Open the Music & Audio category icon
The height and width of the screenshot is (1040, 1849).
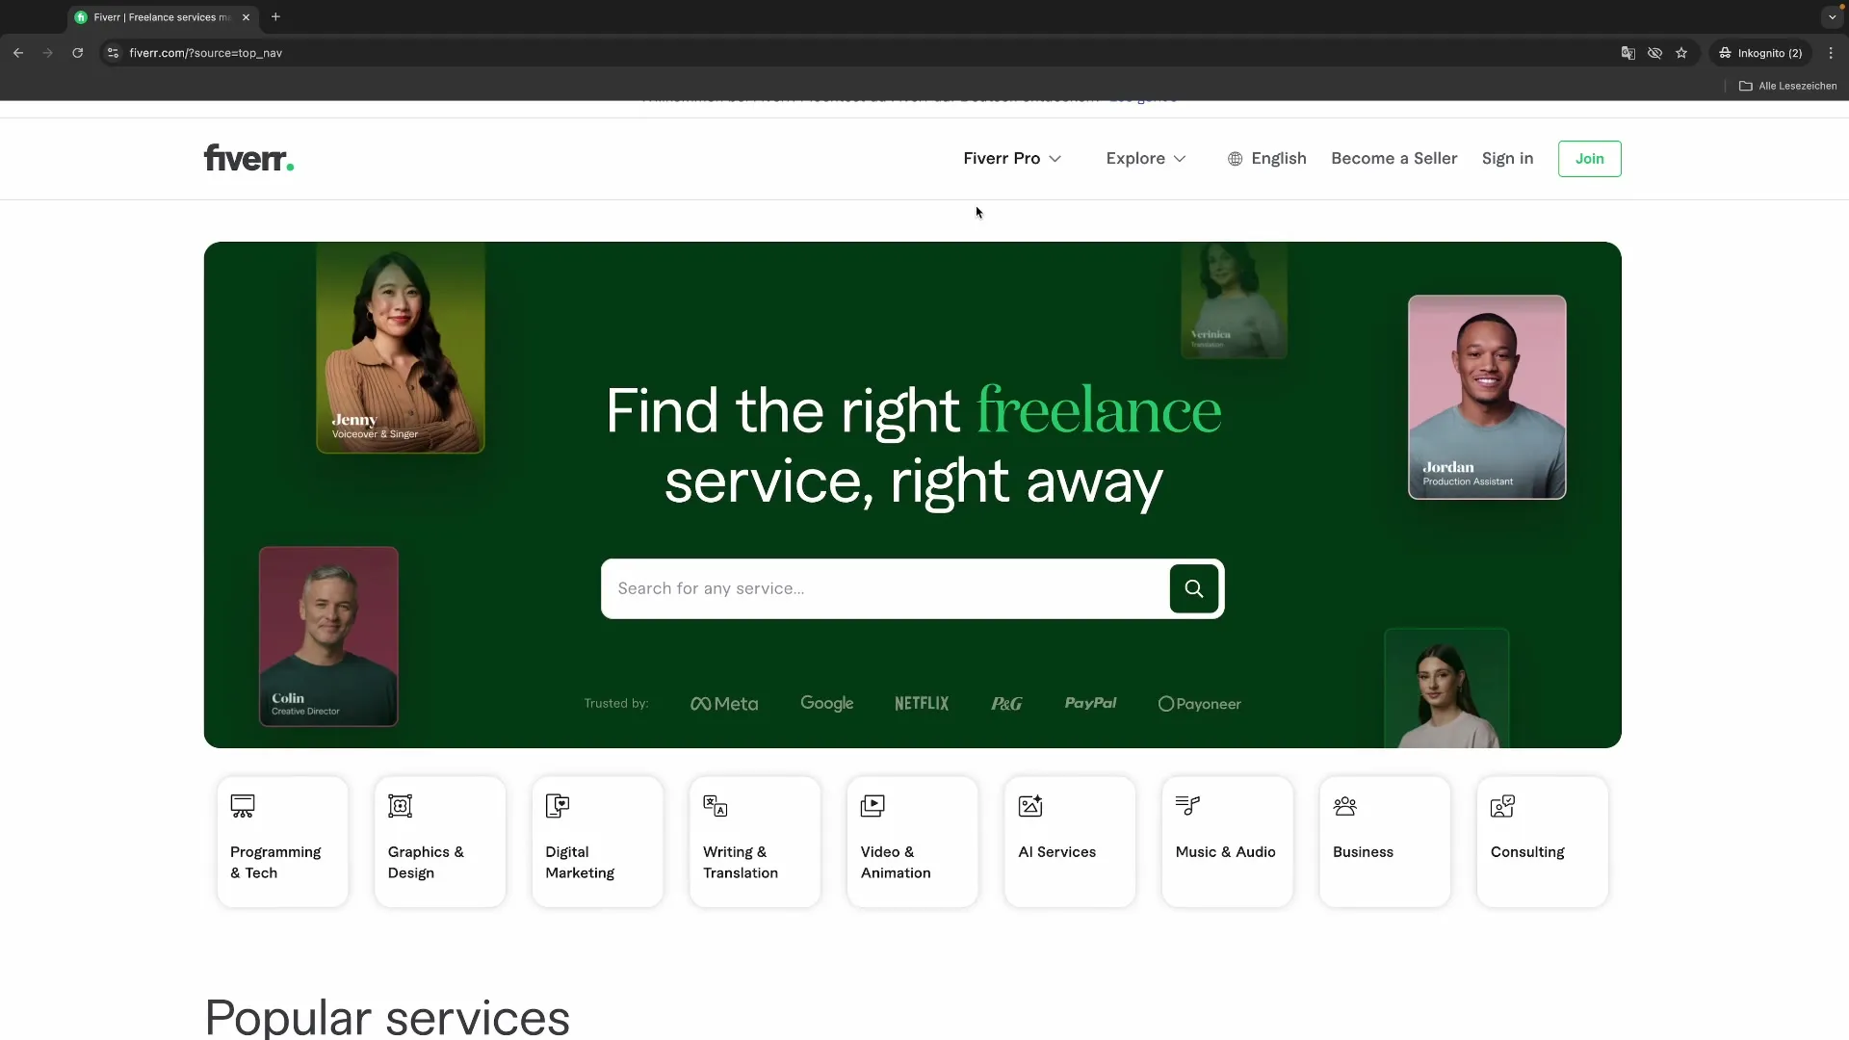click(x=1187, y=806)
